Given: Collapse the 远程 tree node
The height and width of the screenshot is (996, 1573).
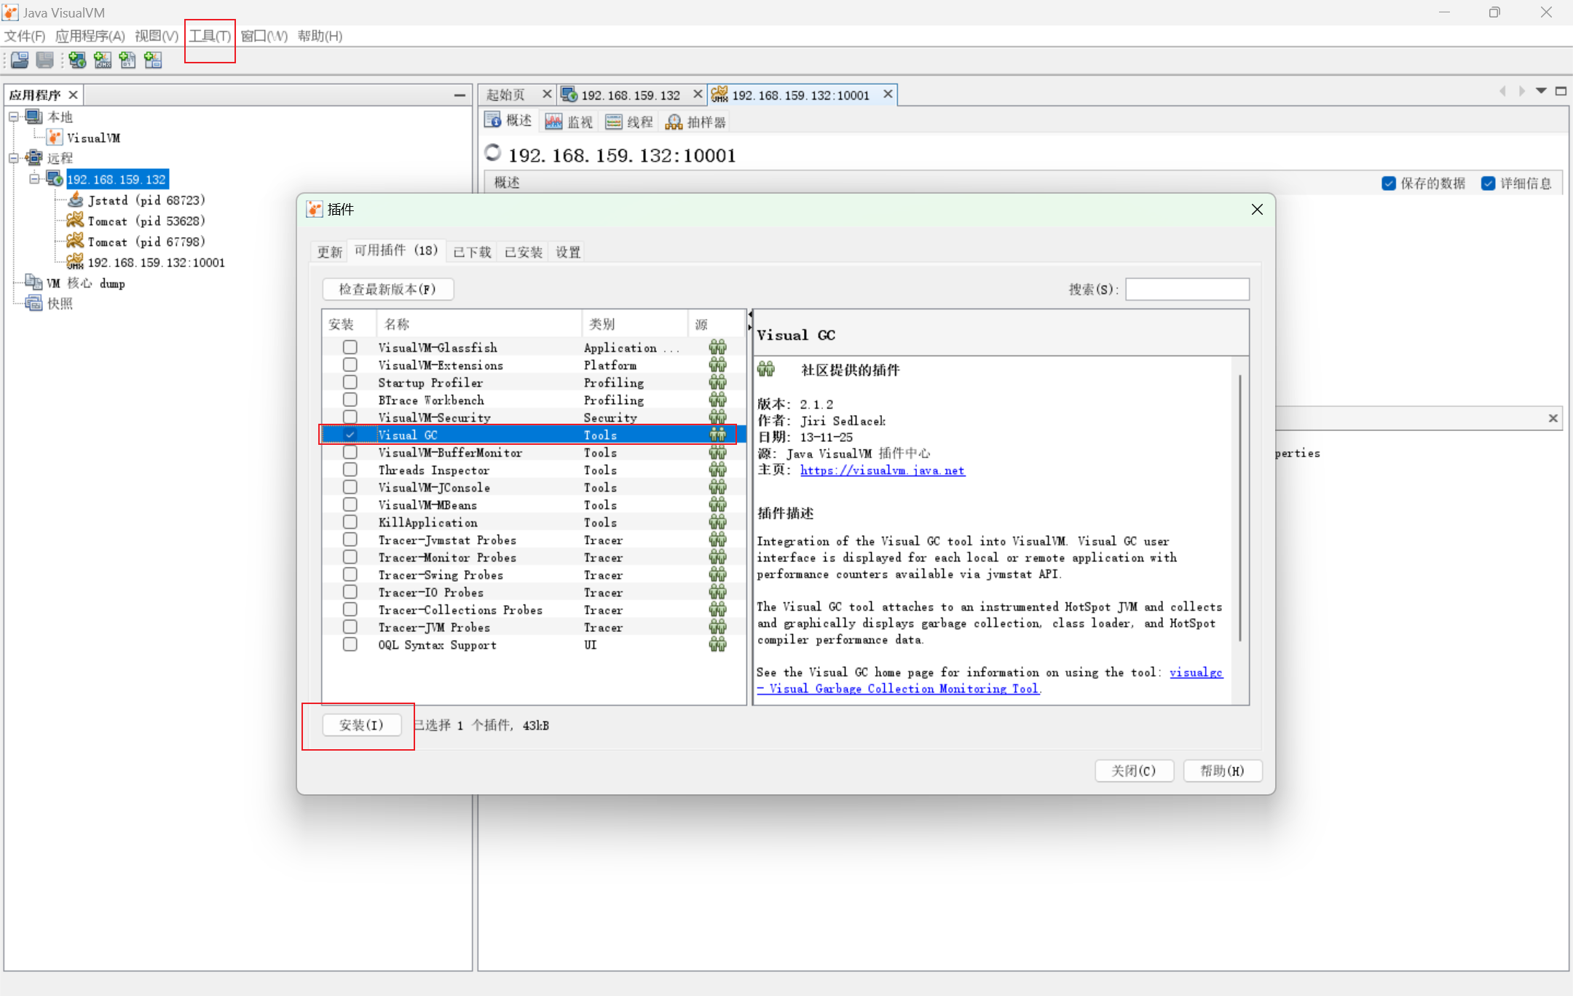Looking at the screenshot, I should click(x=14, y=158).
